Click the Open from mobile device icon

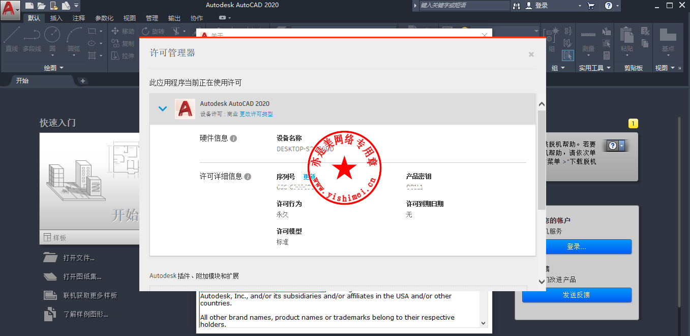tap(53, 6)
